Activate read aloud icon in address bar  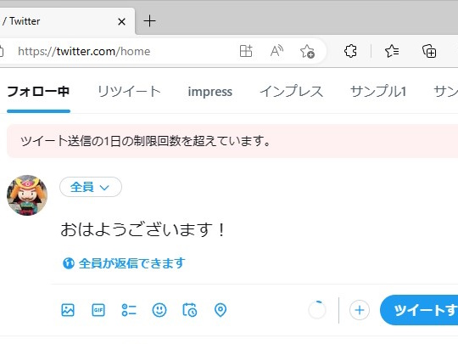[x=276, y=51]
